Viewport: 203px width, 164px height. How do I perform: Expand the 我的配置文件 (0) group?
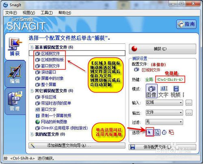[x=32, y=134]
